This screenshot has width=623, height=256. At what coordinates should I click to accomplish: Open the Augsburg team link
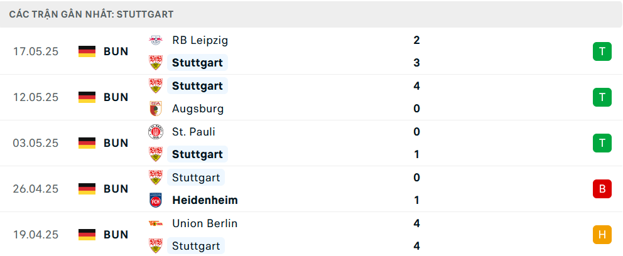click(x=198, y=109)
